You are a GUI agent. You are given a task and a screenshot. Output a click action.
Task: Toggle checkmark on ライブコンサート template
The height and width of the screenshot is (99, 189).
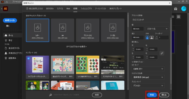[x=28, y=58]
